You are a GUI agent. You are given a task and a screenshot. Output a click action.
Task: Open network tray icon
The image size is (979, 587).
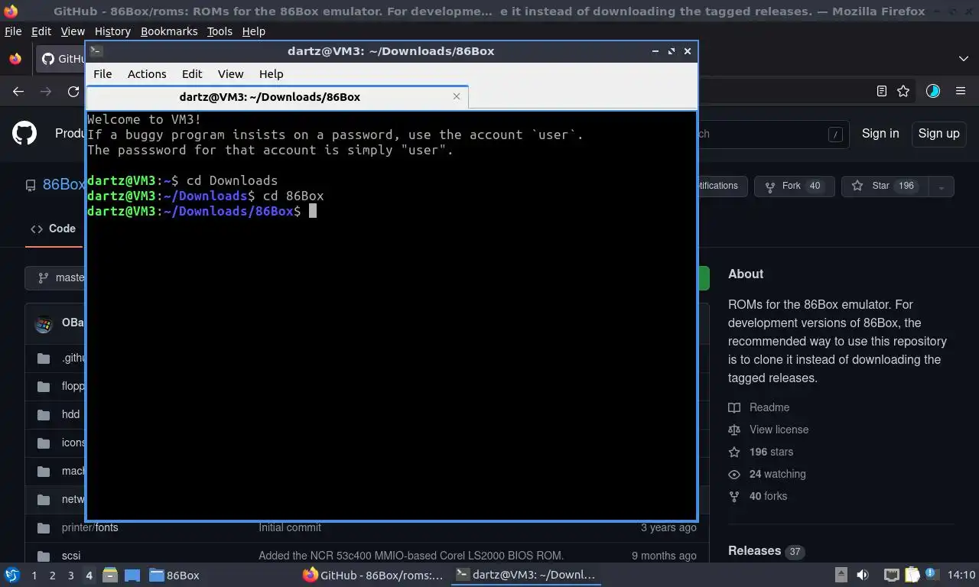click(x=891, y=575)
